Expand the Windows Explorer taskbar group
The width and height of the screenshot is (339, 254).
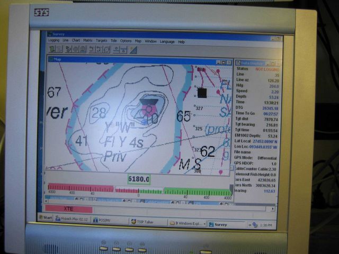click(x=188, y=223)
